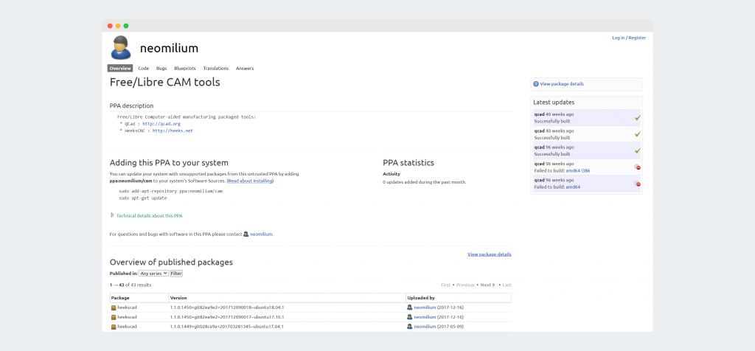Click uploader person icon in ubuntu17.10.1 row
This screenshot has height=351, width=755.
click(x=409, y=317)
